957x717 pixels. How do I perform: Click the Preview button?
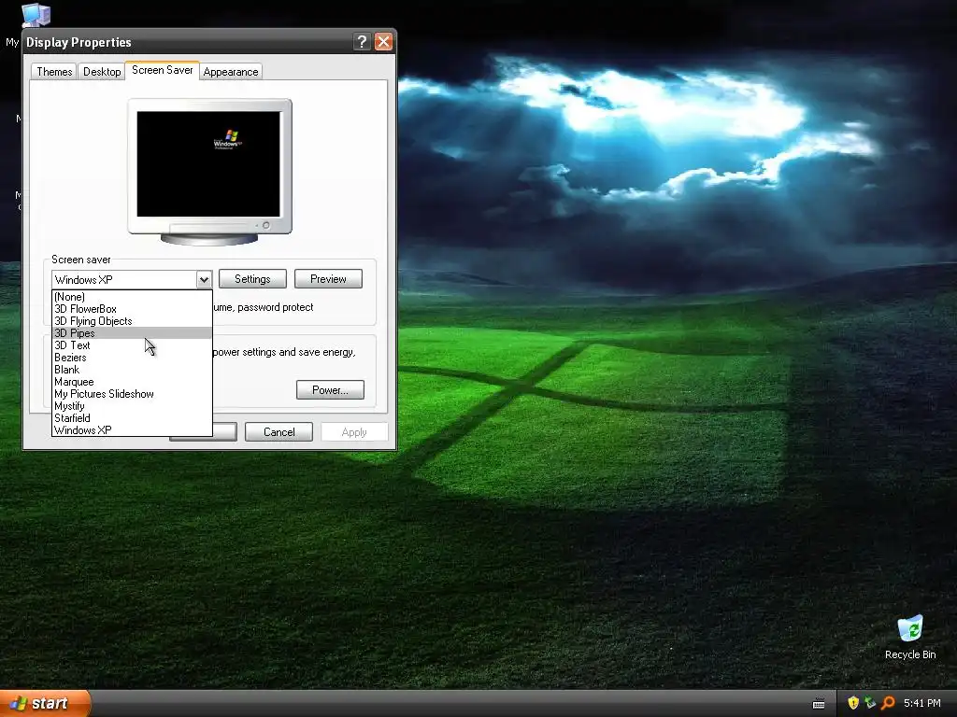point(328,279)
